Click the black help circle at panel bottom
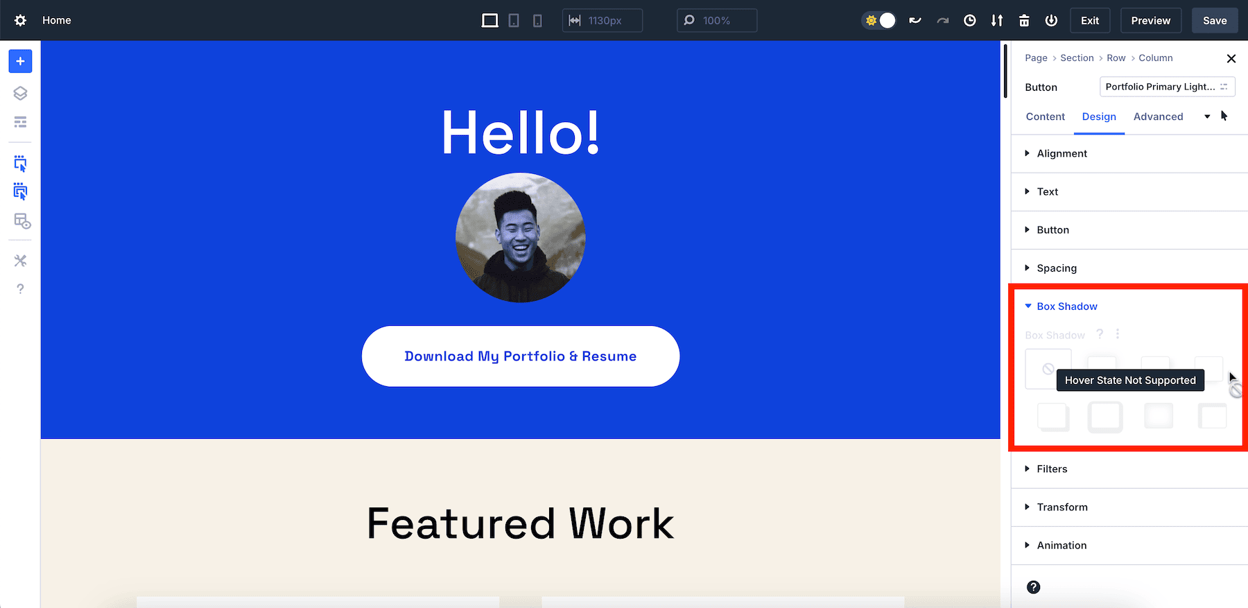The height and width of the screenshot is (608, 1248). 1034,587
